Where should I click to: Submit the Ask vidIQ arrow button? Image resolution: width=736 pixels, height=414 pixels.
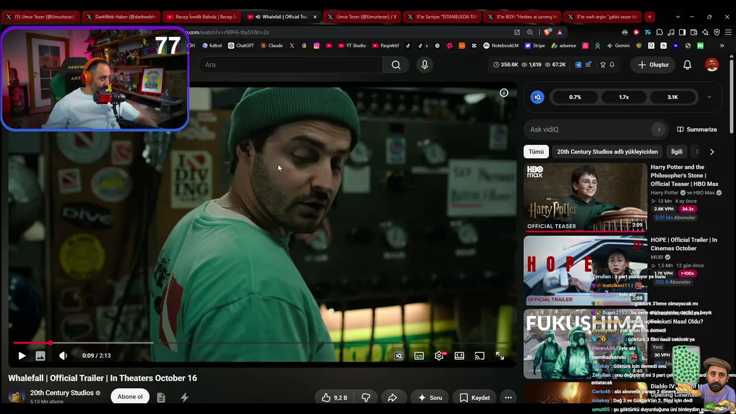(659, 130)
